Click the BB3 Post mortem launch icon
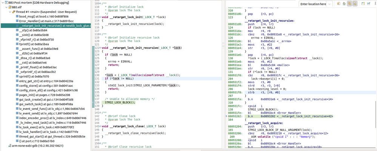The image size is (377, 151). (x=6, y=3)
